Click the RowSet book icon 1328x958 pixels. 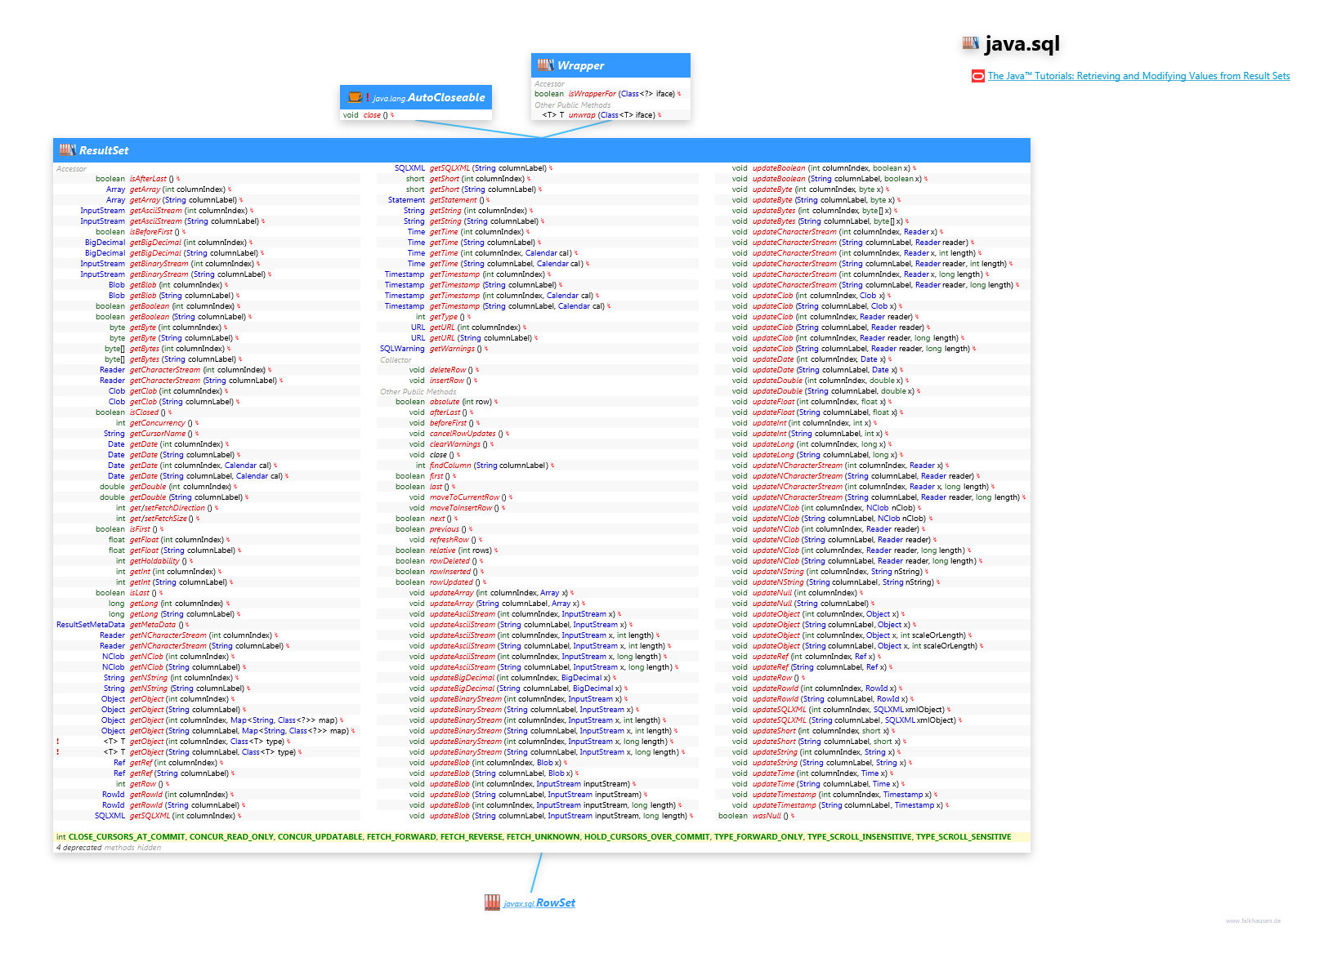[x=492, y=902]
